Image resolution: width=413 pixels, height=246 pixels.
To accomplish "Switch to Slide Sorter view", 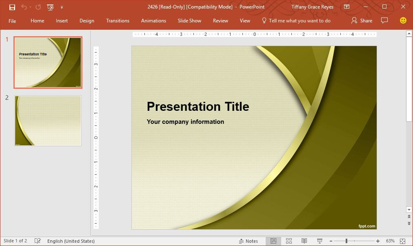I will tap(289, 241).
